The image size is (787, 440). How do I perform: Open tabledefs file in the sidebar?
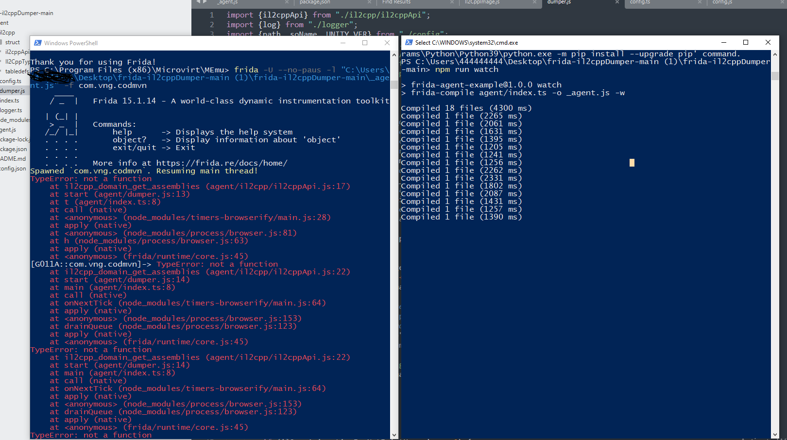coord(17,71)
